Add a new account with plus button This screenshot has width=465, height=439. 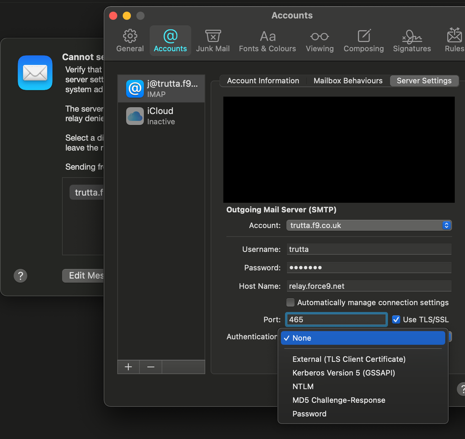128,367
